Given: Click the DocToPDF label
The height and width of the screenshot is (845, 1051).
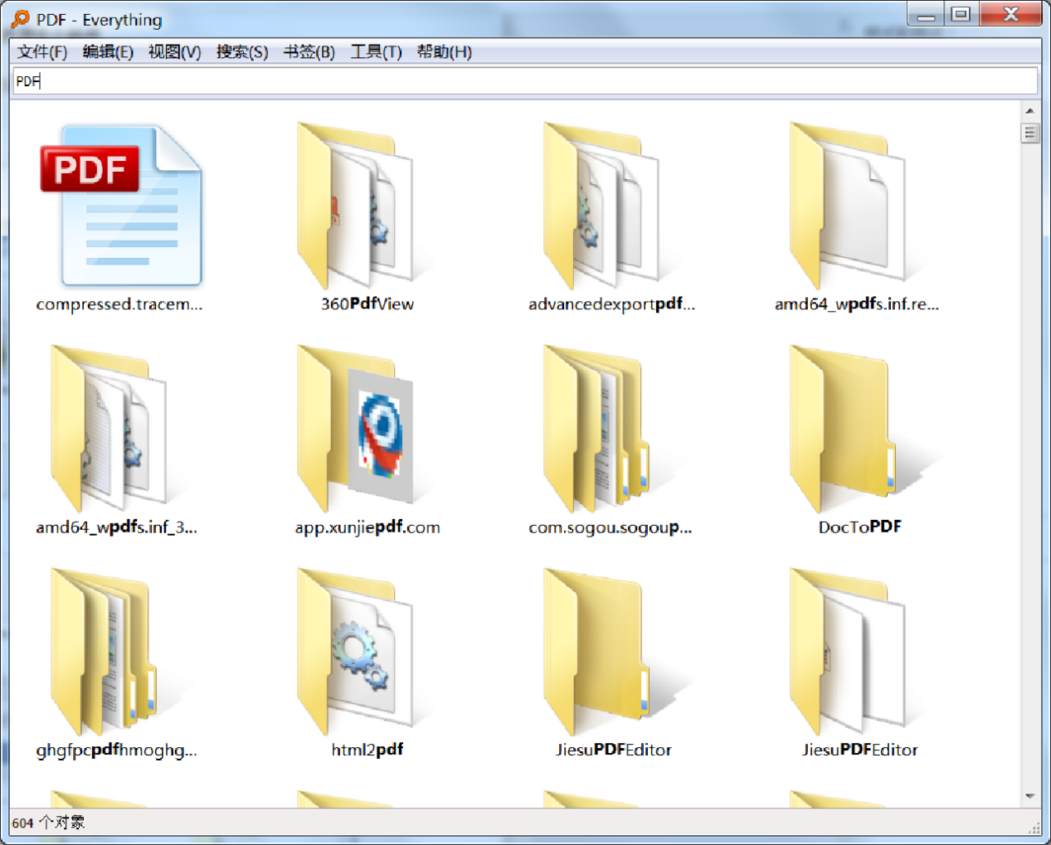Looking at the screenshot, I should [x=860, y=527].
